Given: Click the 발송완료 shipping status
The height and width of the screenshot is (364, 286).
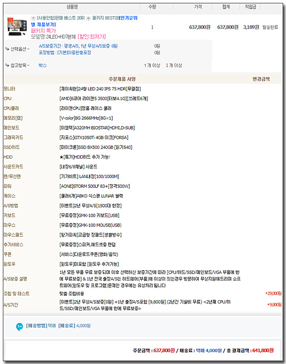Looking at the screenshot, I should point(271,27).
